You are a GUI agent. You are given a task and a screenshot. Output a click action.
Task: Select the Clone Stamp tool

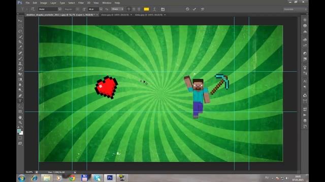click(x=20, y=64)
